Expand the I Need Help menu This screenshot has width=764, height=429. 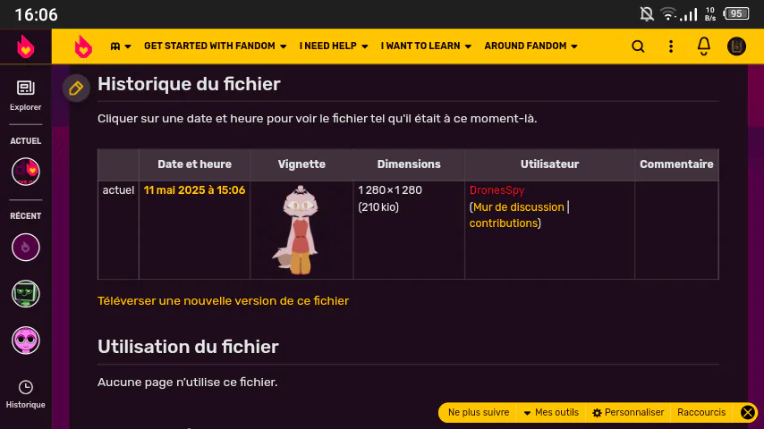[334, 46]
